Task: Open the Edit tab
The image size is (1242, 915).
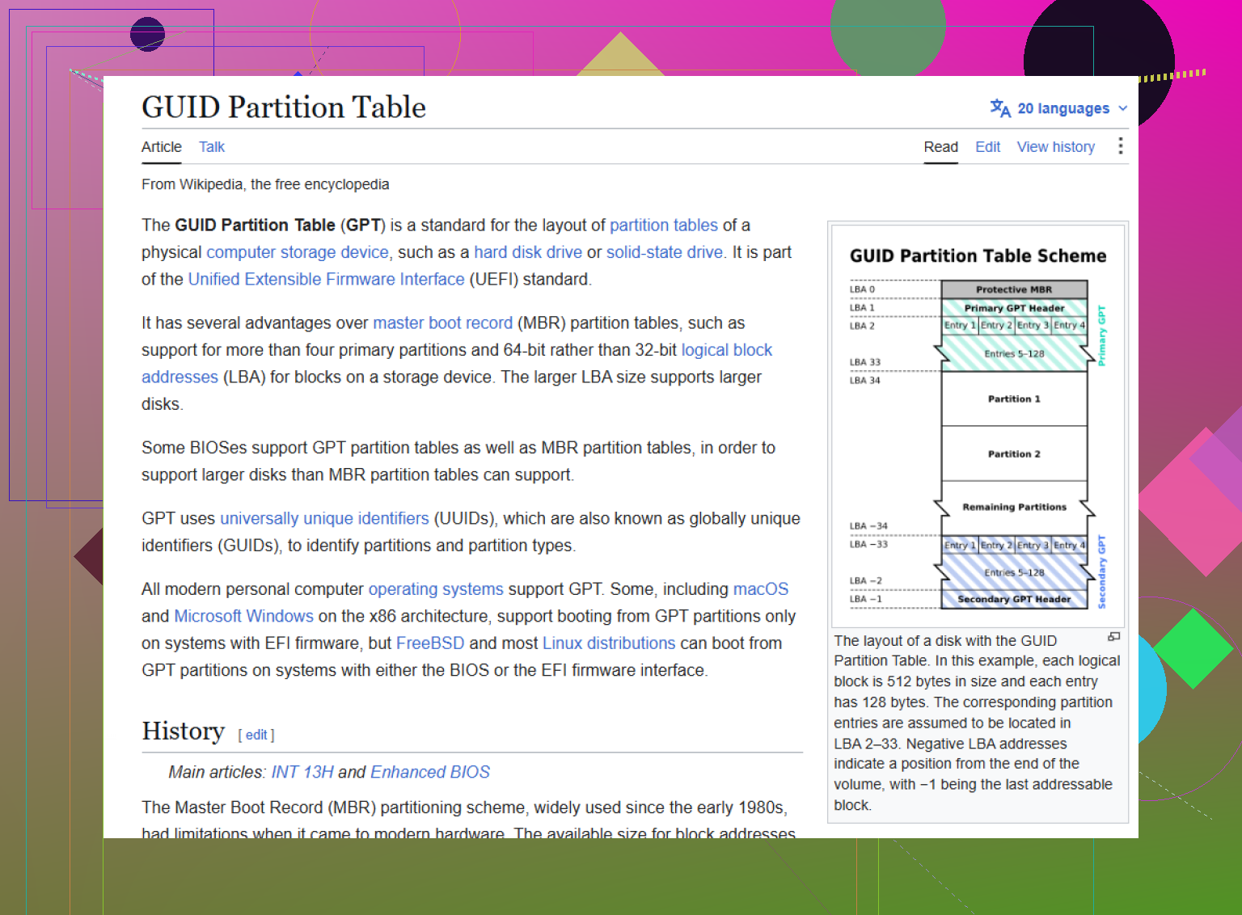Action: point(987,147)
